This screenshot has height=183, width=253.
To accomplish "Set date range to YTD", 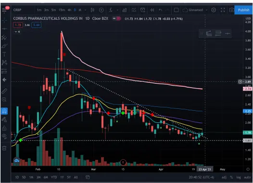I will [54, 177].
